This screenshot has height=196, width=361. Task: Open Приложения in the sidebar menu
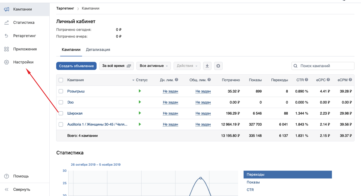pyautogui.click(x=25, y=49)
